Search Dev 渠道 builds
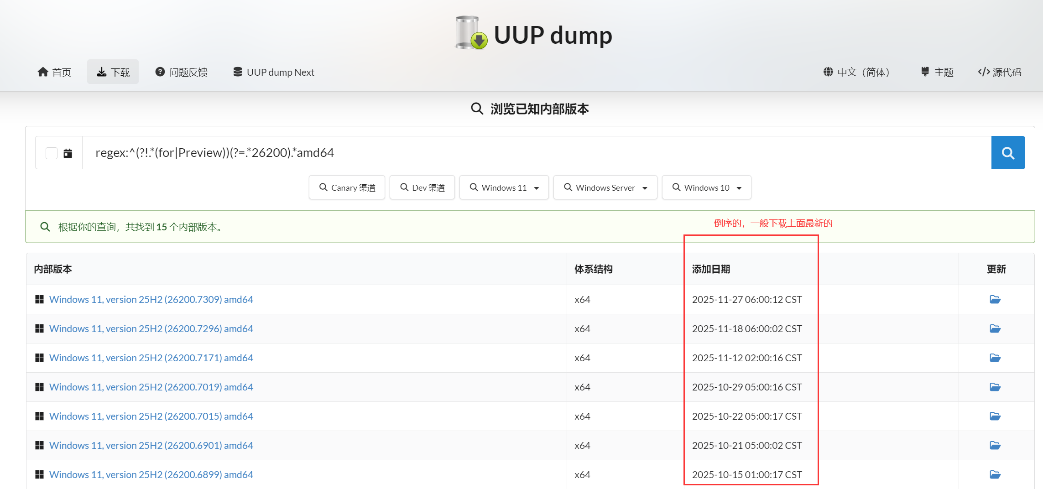This screenshot has width=1043, height=489. [x=422, y=187]
